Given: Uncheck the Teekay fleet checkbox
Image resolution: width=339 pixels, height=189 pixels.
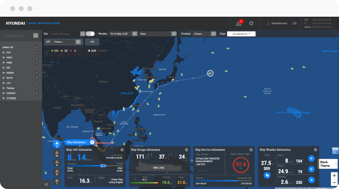Looking at the screenshot, I should click(x=36, y=88).
